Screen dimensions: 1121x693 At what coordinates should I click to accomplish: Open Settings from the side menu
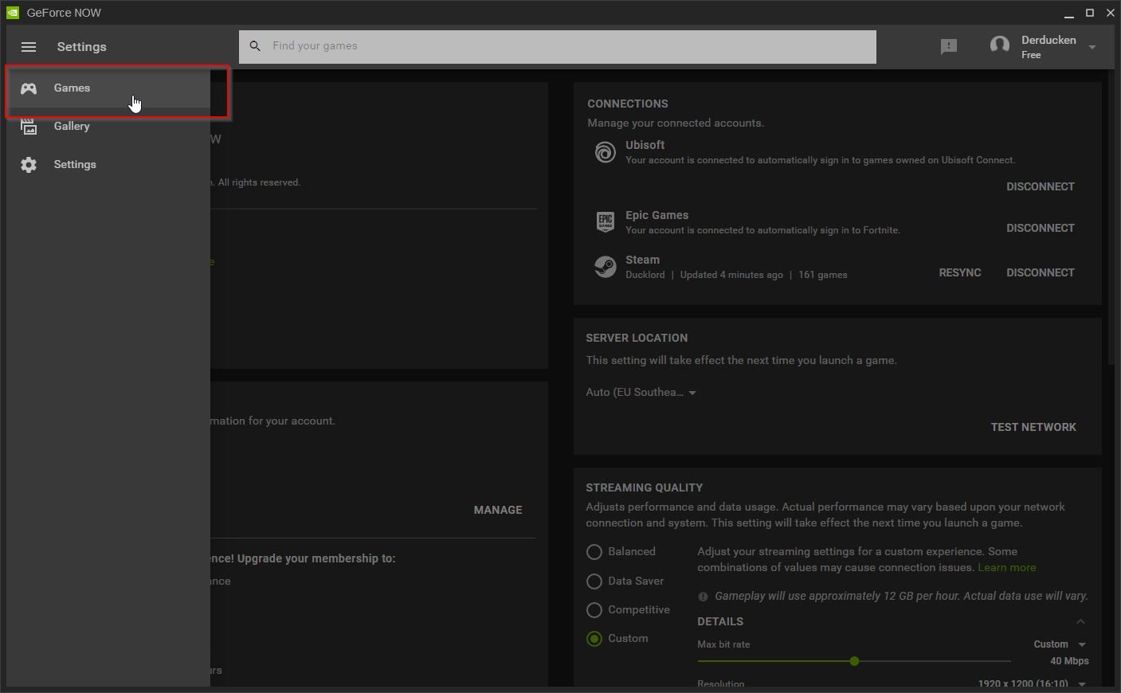pyautogui.click(x=108, y=165)
